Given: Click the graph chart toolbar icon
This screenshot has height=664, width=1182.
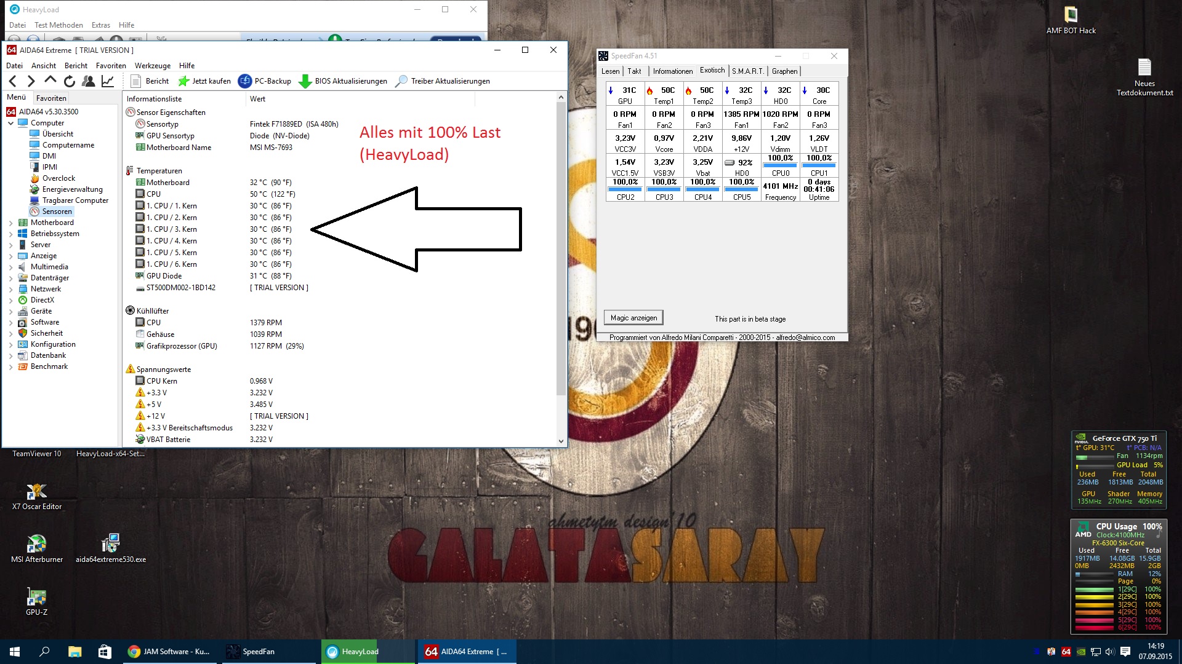Looking at the screenshot, I should (108, 81).
